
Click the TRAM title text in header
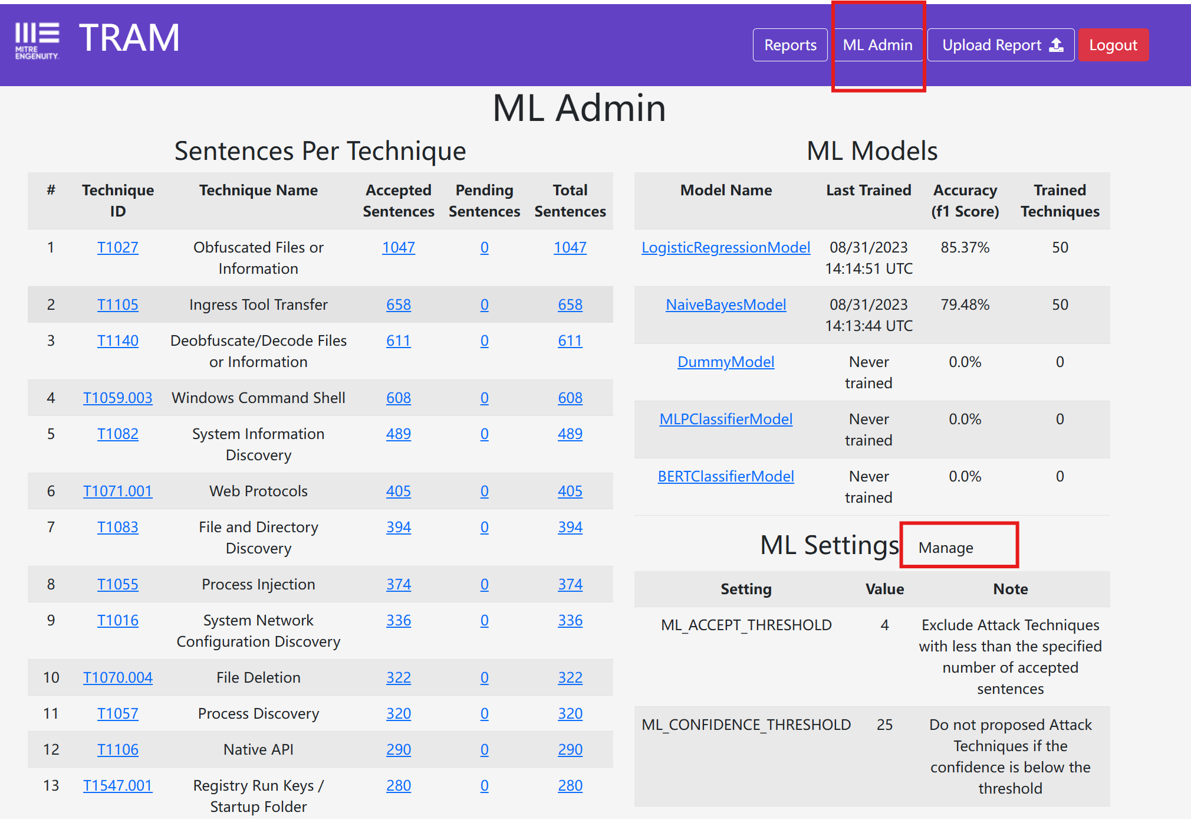click(x=129, y=38)
